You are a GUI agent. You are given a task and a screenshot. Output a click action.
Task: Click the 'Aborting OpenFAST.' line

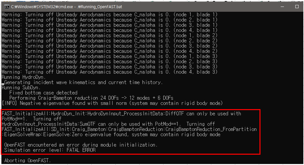pos(28,161)
